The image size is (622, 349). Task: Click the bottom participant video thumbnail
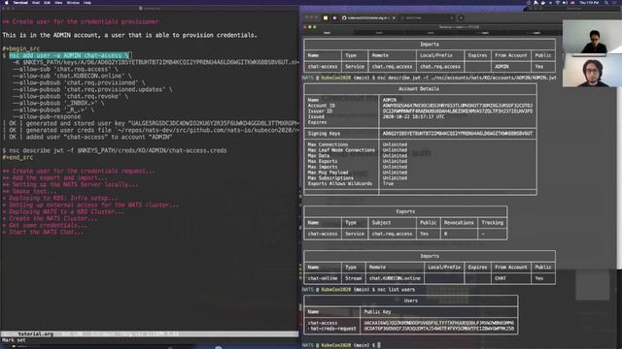pos(592,71)
